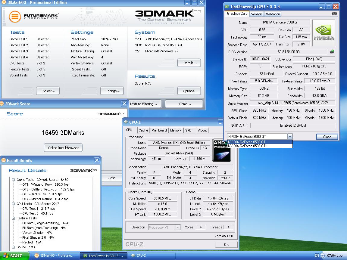Select GT4 - Mother Nature result row
This screenshot has height=260, width=347.
pyautogui.click(x=45, y=199)
